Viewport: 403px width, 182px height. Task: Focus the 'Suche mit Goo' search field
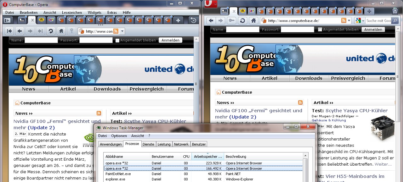pyautogui.click(x=378, y=21)
